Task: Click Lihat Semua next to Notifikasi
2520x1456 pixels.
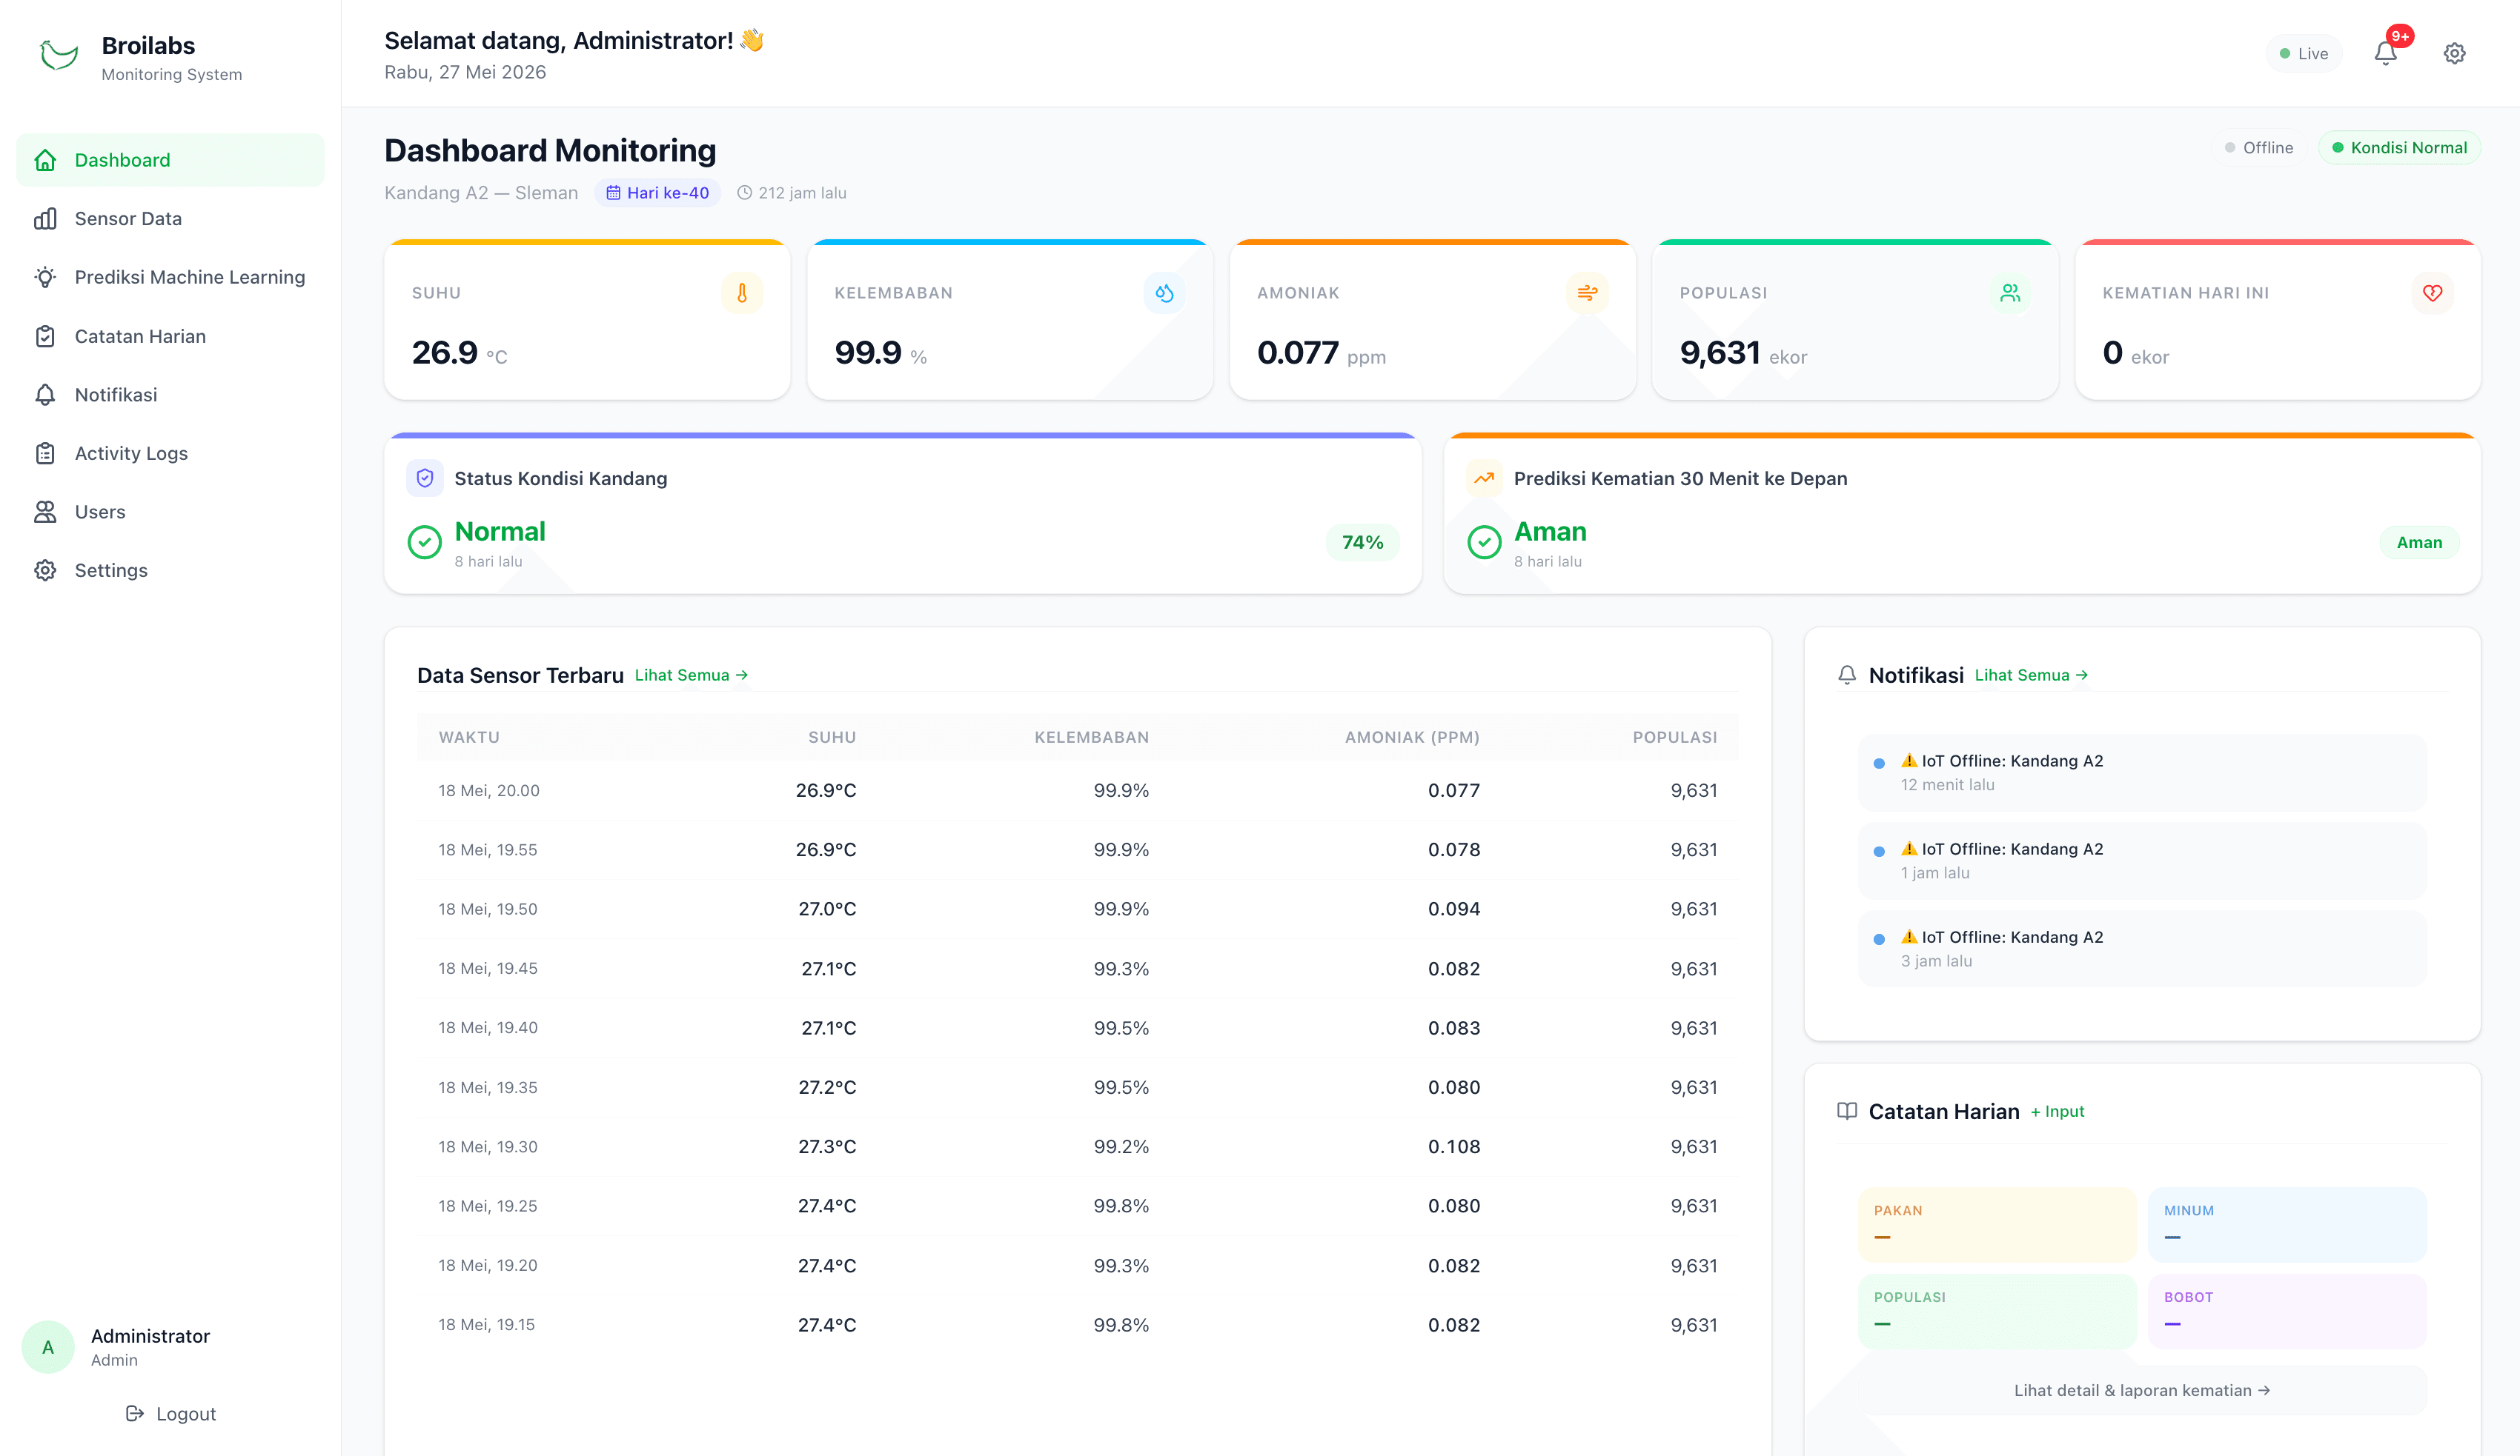Action: 2031,675
